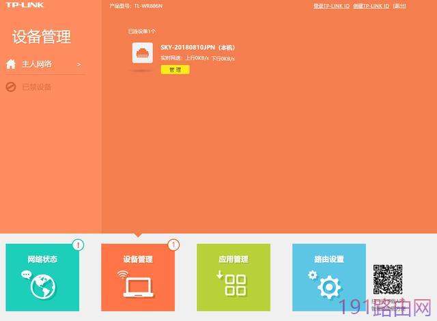Click the gear icon in 路由设置 tile
The height and width of the screenshot is (321, 437).
point(325,285)
